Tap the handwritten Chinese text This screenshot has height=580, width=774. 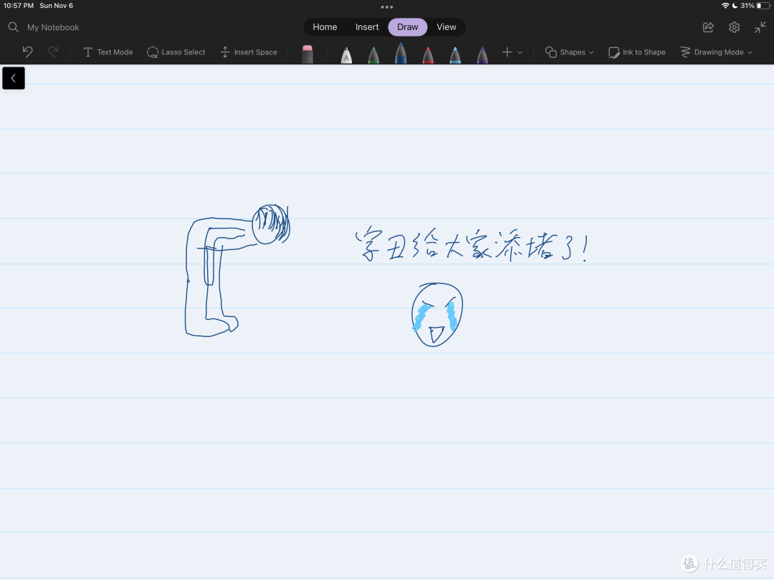click(472, 245)
